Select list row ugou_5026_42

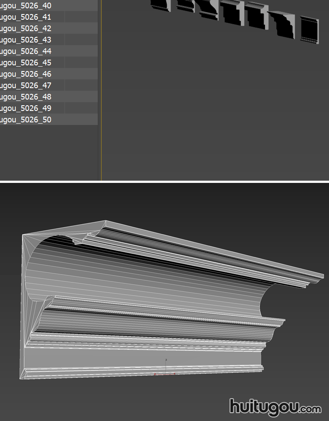(49, 28)
